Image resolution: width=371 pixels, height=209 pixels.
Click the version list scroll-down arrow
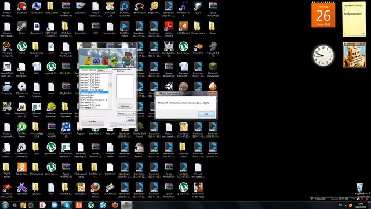click(x=110, y=107)
